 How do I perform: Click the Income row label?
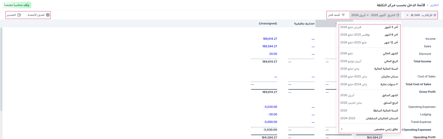(430, 39)
